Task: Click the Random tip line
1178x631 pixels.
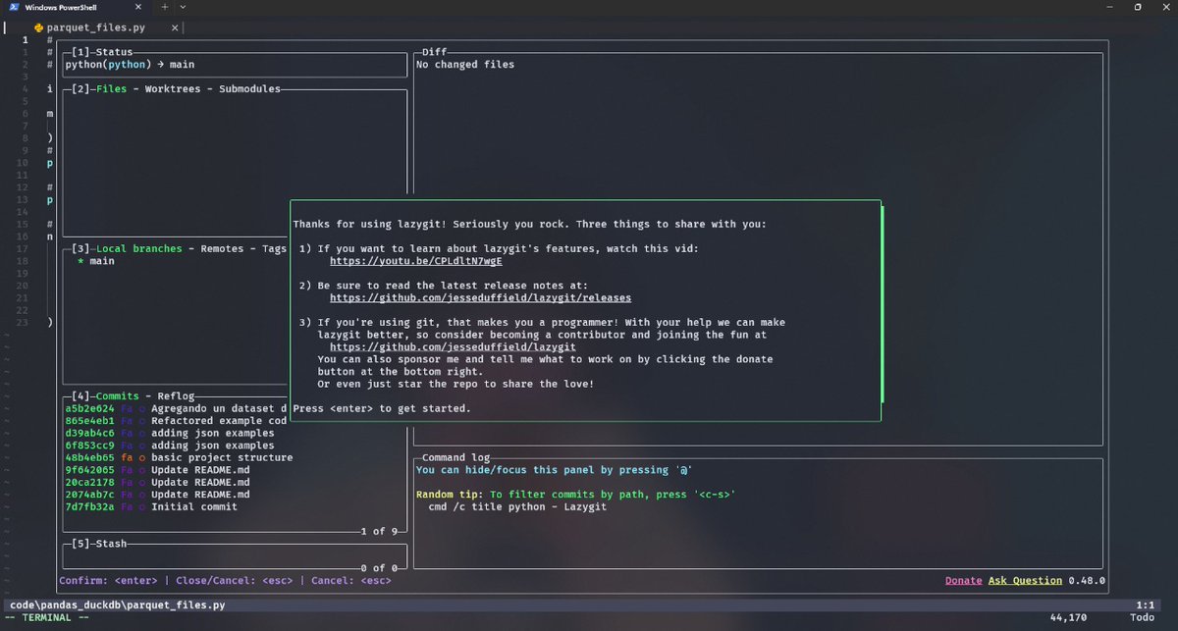Action: click(x=575, y=494)
